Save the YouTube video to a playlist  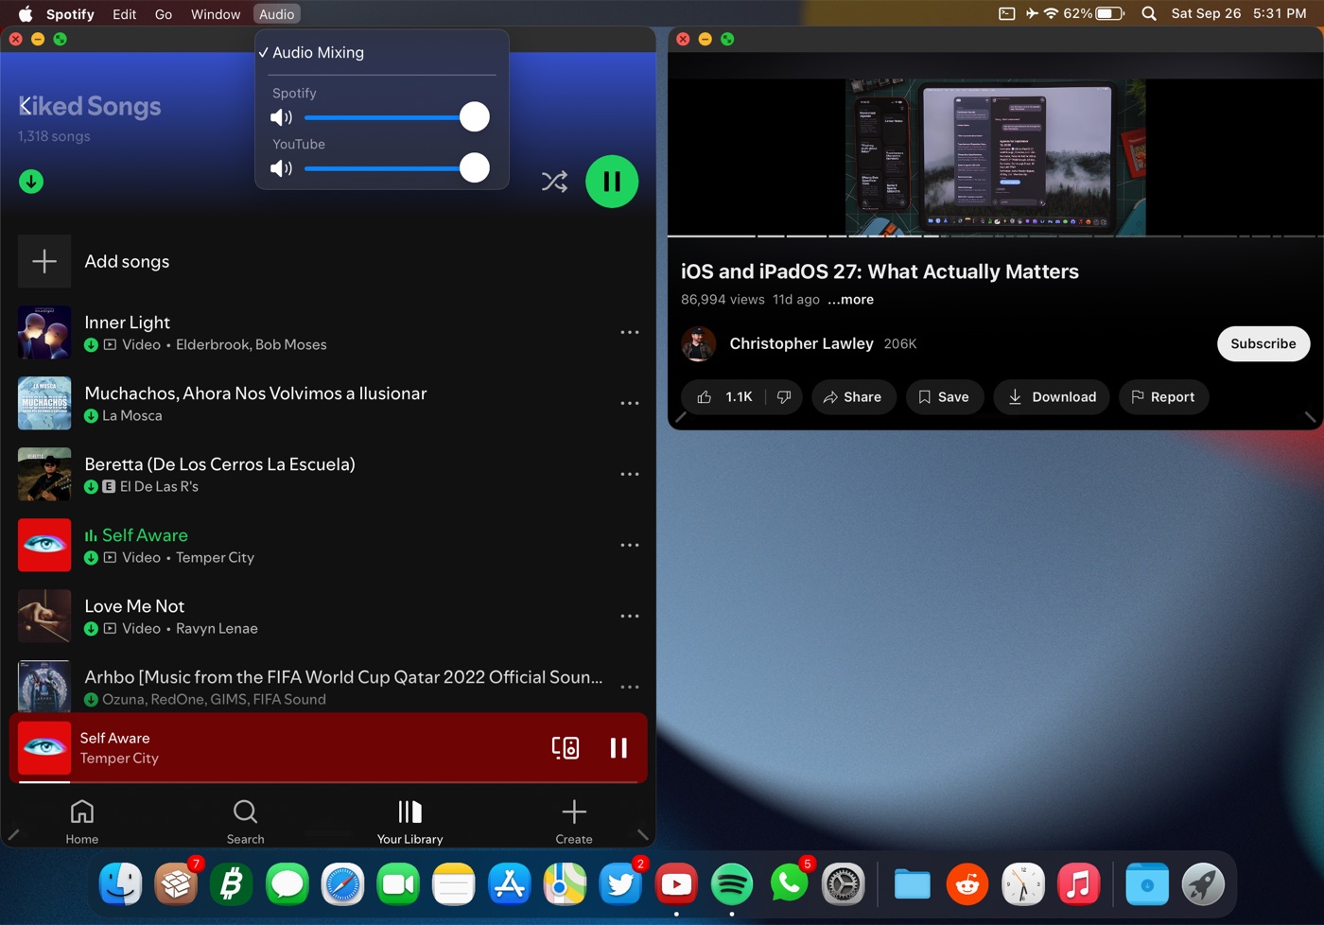[944, 396]
